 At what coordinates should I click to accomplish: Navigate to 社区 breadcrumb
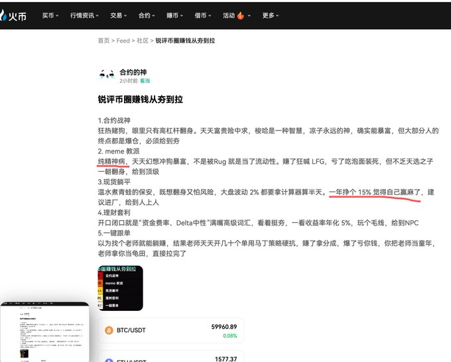tap(143, 40)
